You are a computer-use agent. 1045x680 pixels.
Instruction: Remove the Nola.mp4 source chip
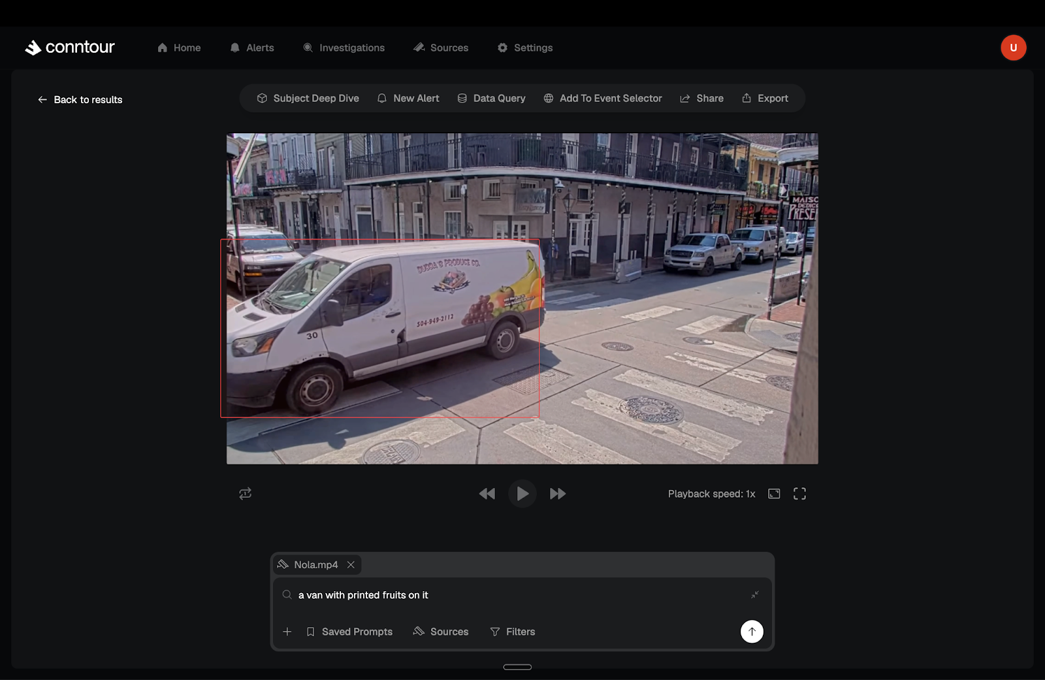click(351, 564)
